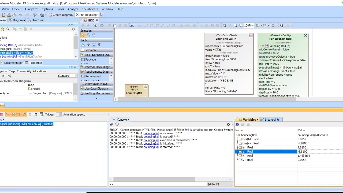Switch to the Documentation tab

pyautogui.click(x=12, y=63)
